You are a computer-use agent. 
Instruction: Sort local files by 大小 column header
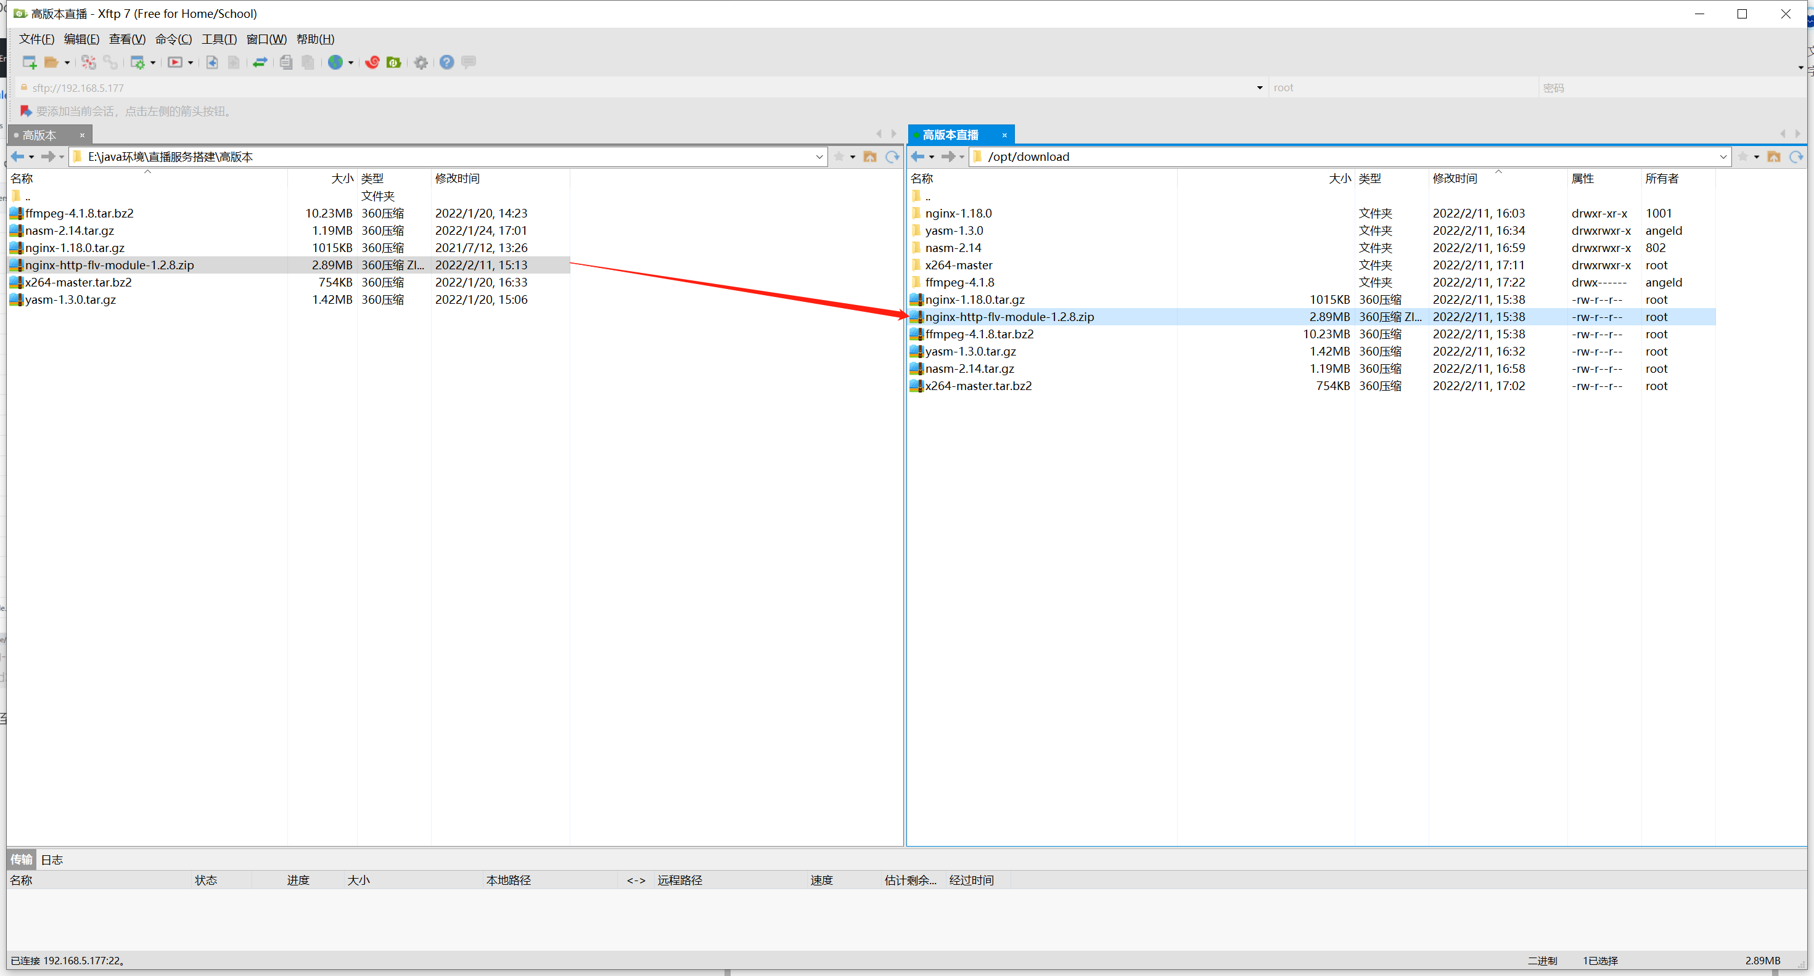click(x=342, y=179)
